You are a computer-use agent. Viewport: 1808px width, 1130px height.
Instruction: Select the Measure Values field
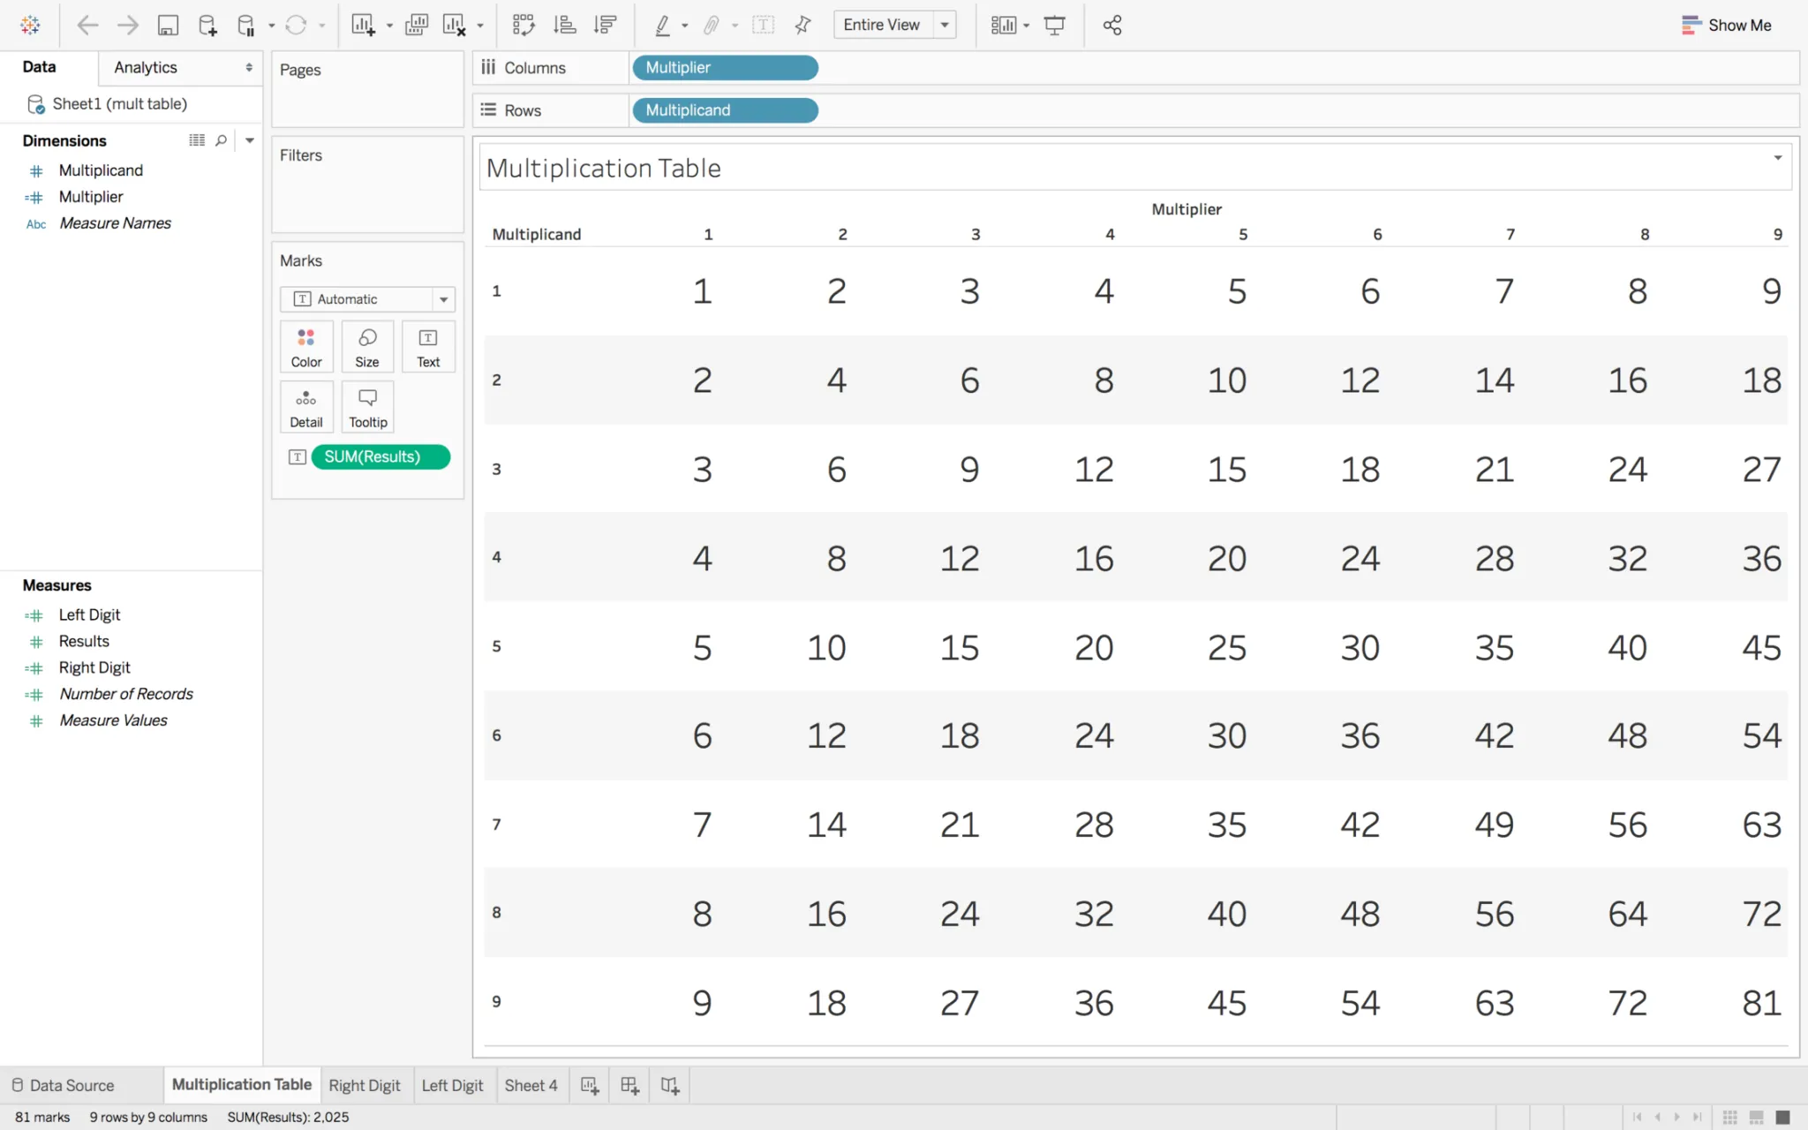coord(113,720)
